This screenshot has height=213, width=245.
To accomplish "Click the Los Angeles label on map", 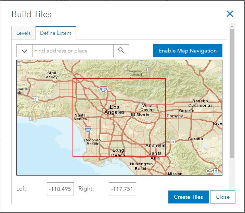I will click(x=115, y=109).
